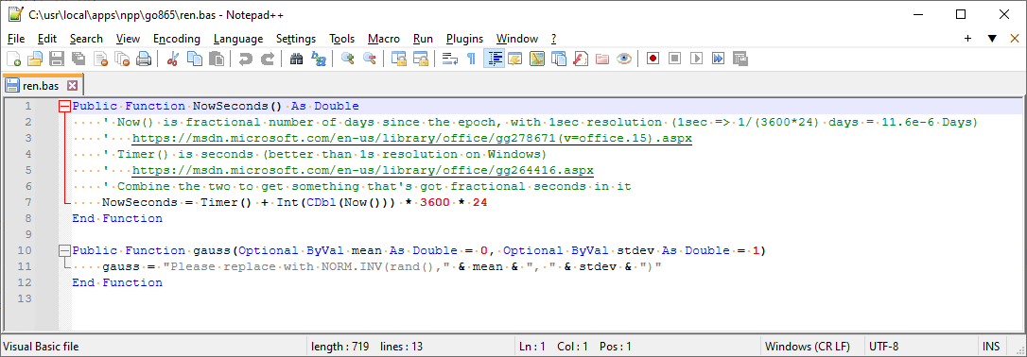Close current document using toolbar Close icon
Image resolution: width=1027 pixels, height=357 pixels.
tap(100, 59)
